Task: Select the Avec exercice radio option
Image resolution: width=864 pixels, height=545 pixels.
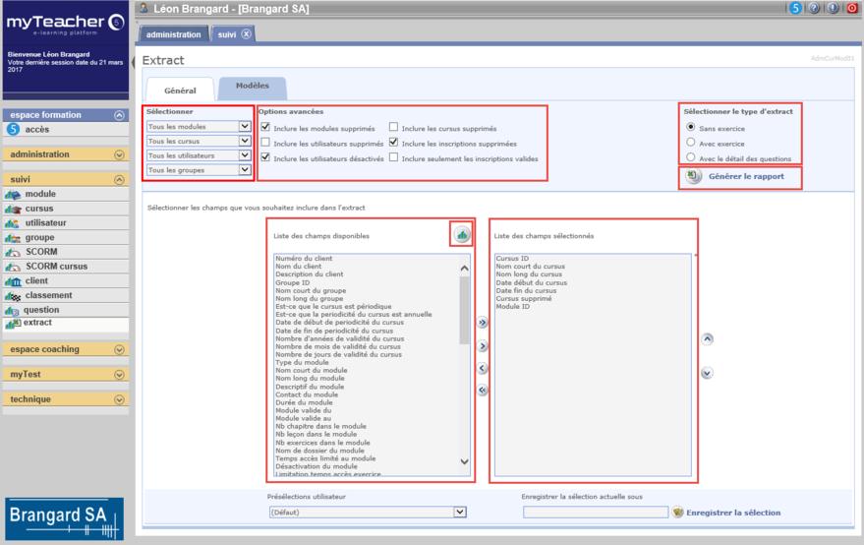Action: [x=691, y=143]
